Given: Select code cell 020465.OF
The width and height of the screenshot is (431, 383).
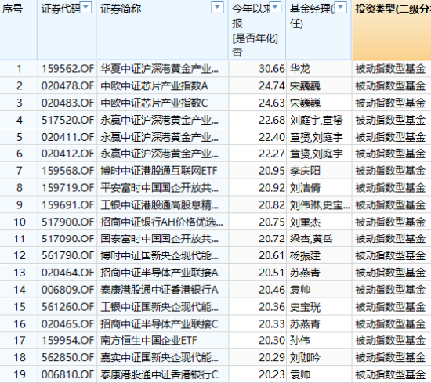Looking at the screenshot, I should (67, 324).
